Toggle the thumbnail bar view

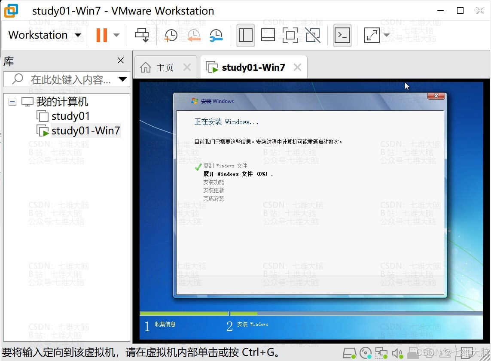click(268, 35)
